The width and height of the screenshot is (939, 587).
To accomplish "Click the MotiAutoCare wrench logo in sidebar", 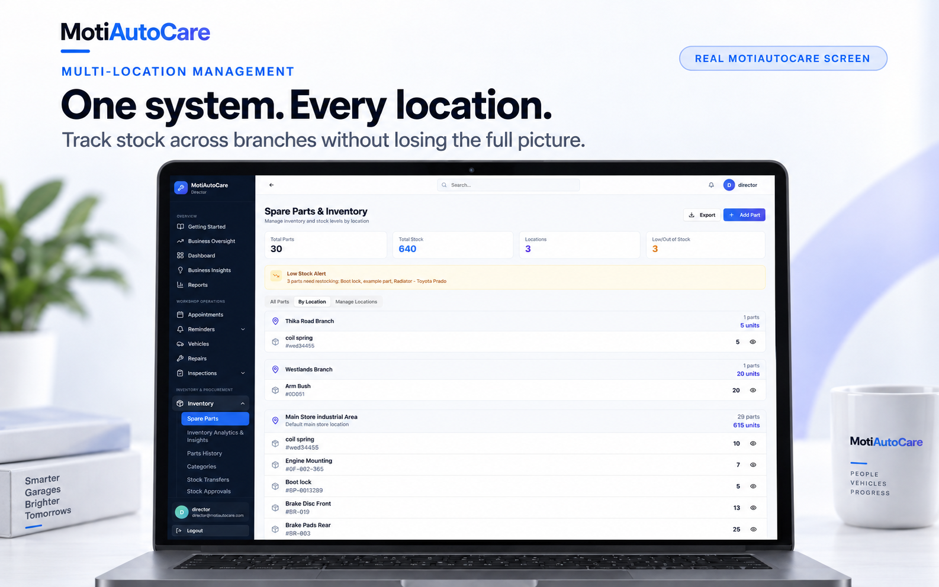I will [x=181, y=188].
